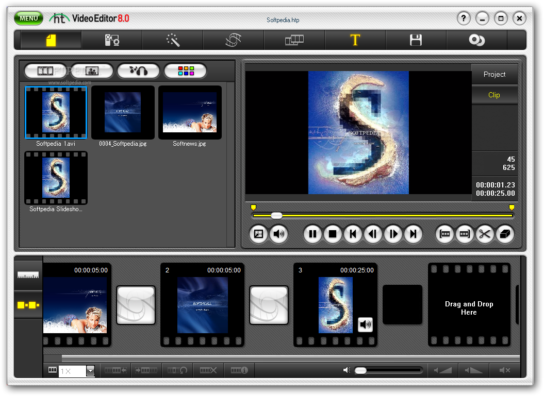
Task: Click the speaker icon on clip 3
Action: click(x=365, y=324)
